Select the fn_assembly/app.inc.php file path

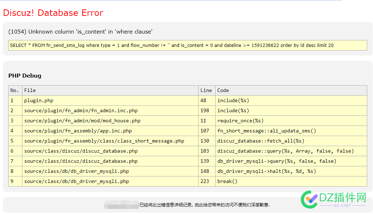(x=78, y=131)
